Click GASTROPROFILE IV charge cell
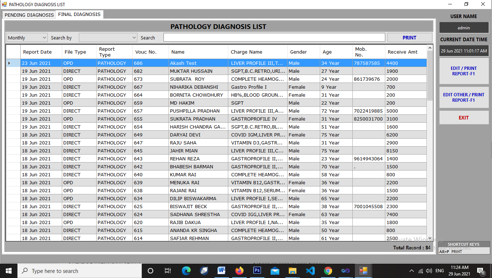492x278 pixels. point(258,119)
